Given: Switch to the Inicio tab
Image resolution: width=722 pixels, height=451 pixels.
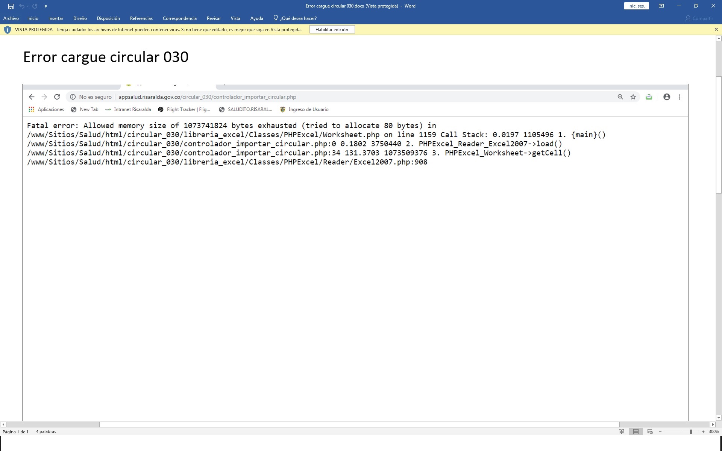Looking at the screenshot, I should click(33, 18).
